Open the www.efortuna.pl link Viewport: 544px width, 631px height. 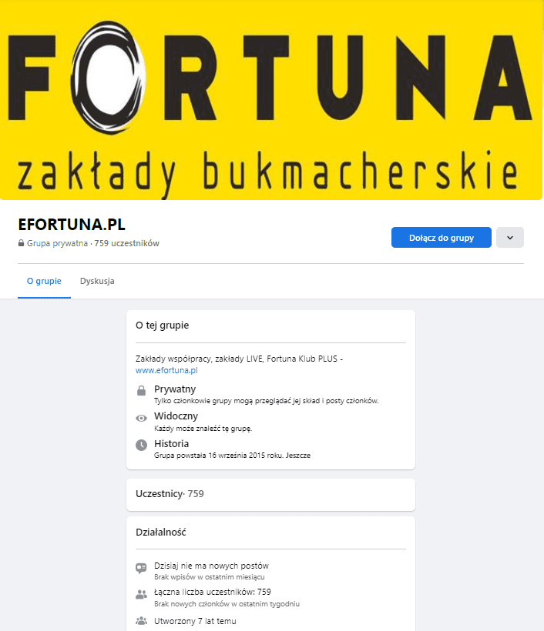(166, 370)
